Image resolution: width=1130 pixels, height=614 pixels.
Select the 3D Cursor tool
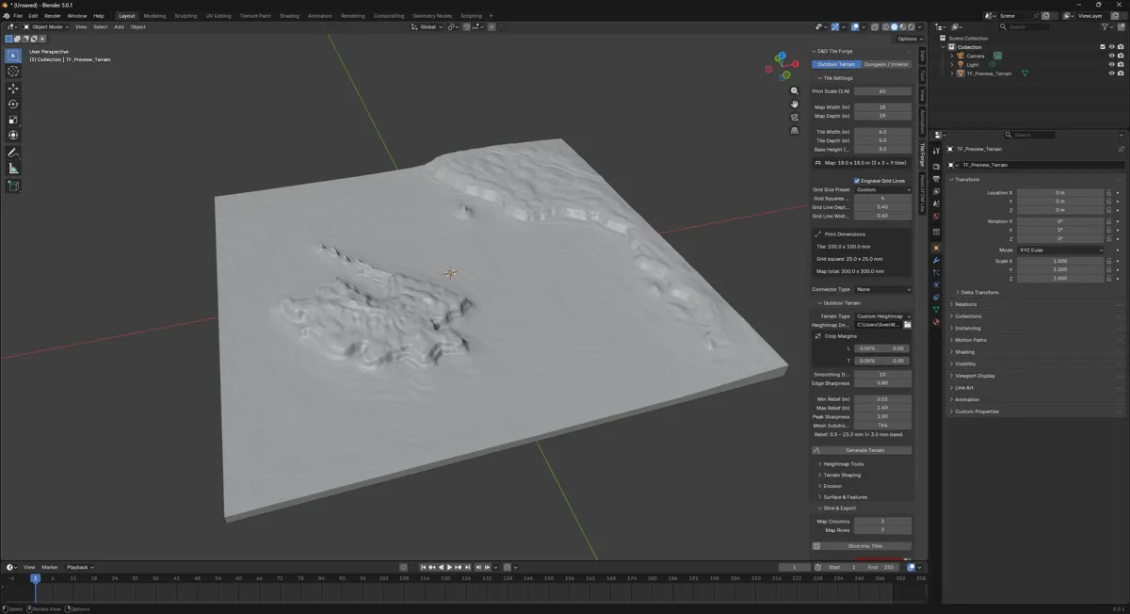[x=13, y=72]
